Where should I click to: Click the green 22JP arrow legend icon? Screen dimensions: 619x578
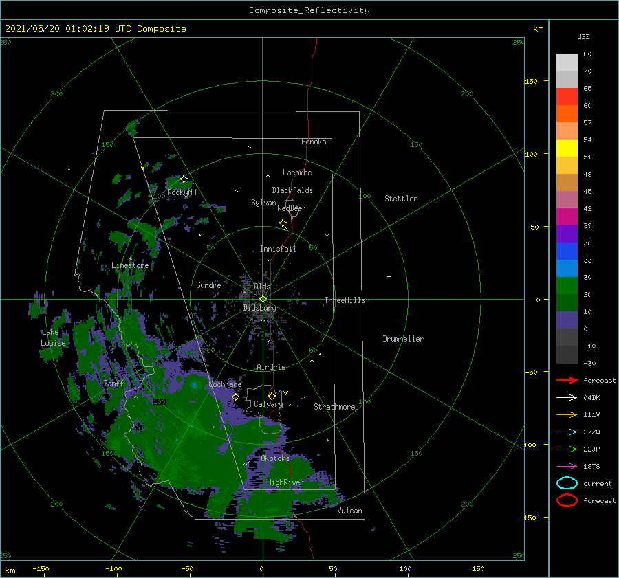click(x=567, y=449)
